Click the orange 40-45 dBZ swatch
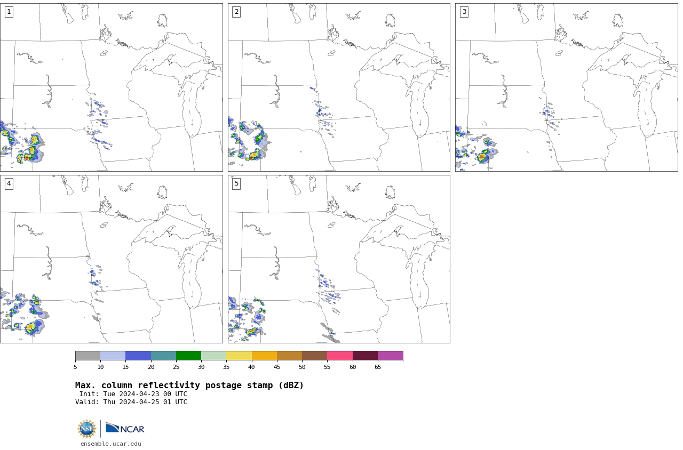 coord(264,356)
